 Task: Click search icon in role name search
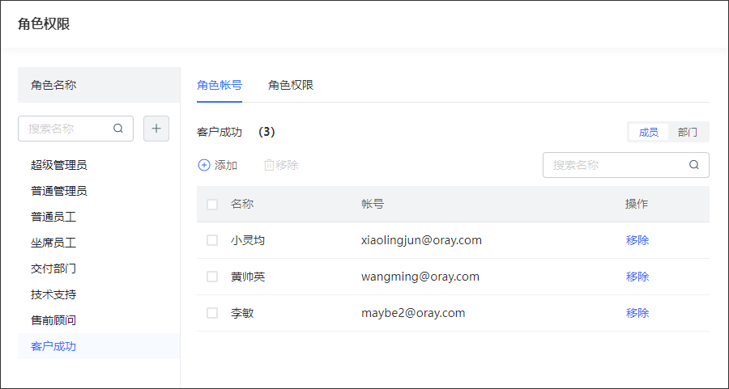(118, 129)
